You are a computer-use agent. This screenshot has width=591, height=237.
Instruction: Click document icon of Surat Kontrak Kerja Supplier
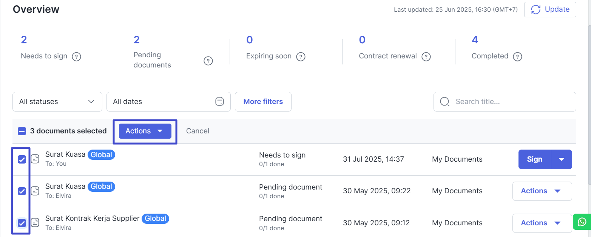(35, 223)
